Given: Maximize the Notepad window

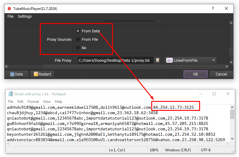Looking at the screenshot, I should [x=214, y=94].
